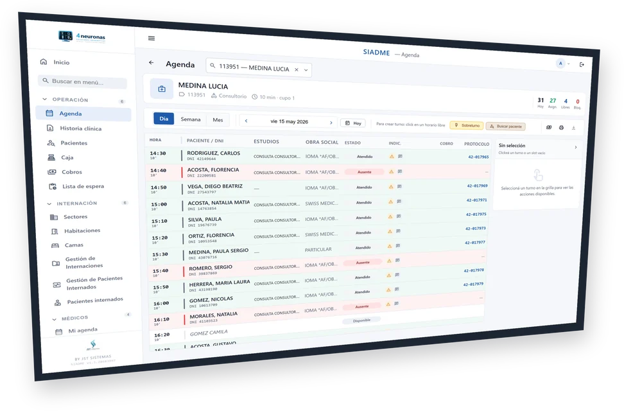Click the Mi agenda calendar icon

point(59,332)
